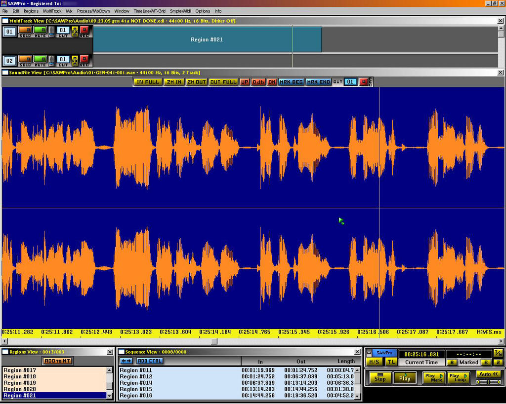Viewport: 506px width, 404px height.
Task: Open SoundFile View window control box
Action: [x=5, y=73]
